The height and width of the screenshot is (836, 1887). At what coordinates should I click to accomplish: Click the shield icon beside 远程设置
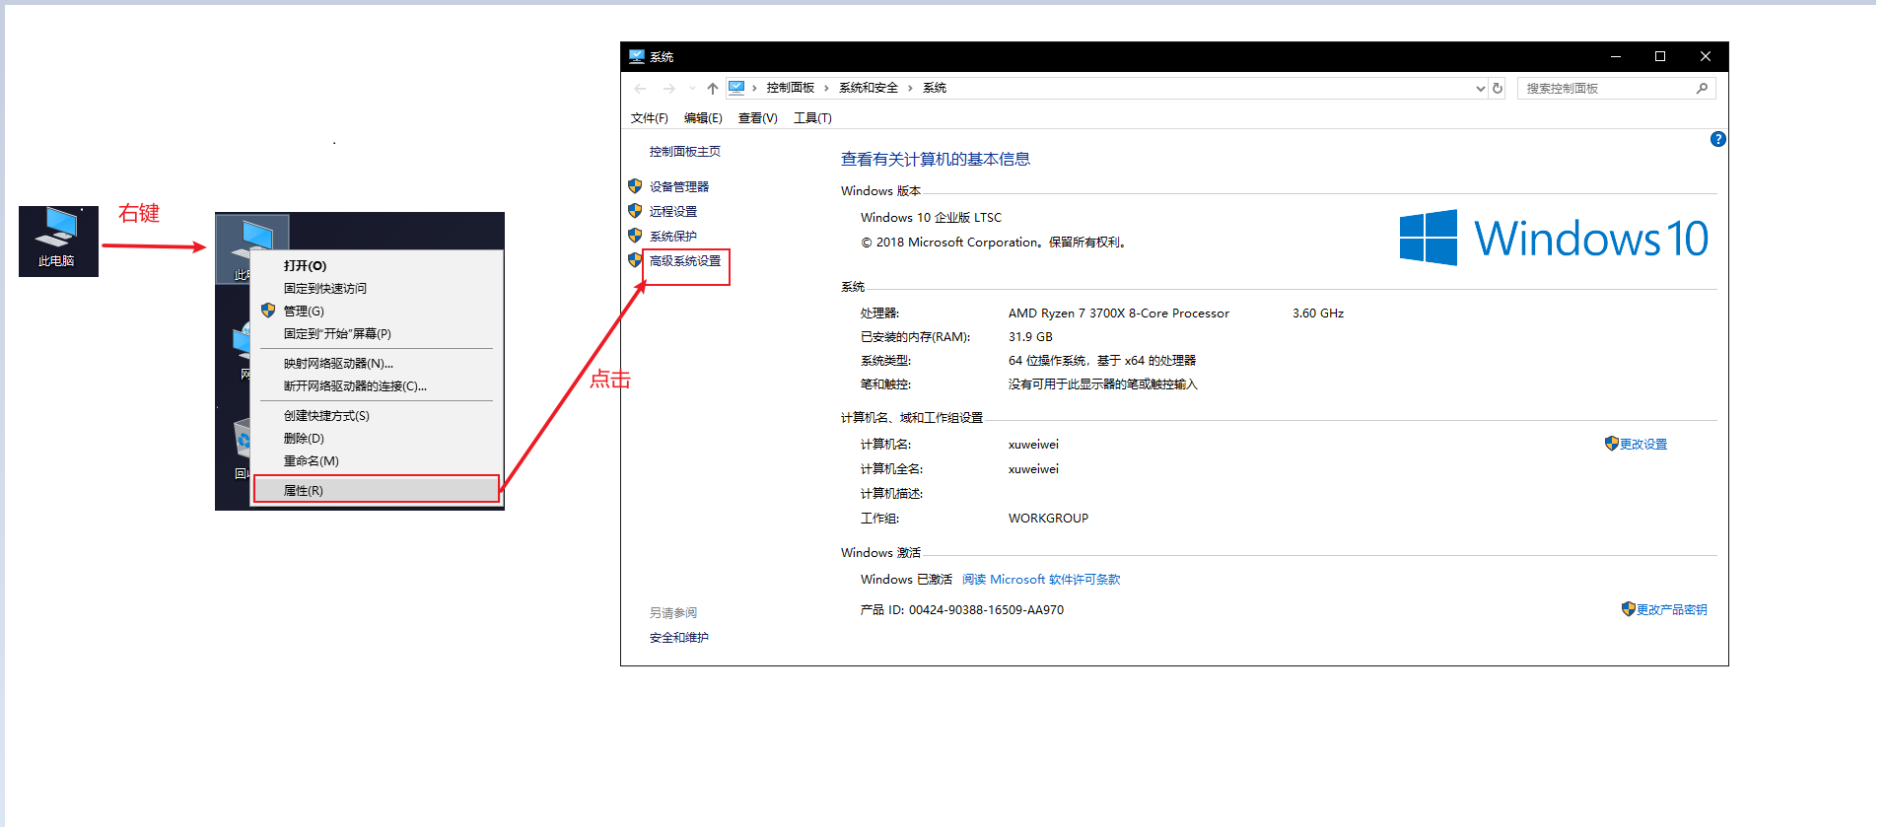[x=635, y=210]
